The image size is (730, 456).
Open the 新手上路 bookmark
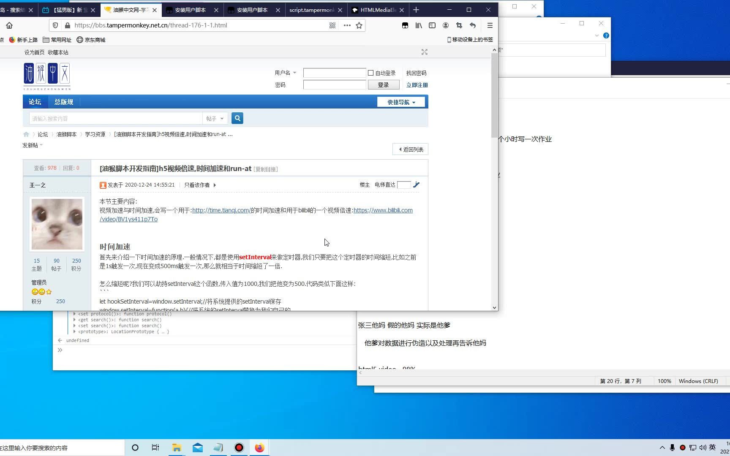pos(24,40)
